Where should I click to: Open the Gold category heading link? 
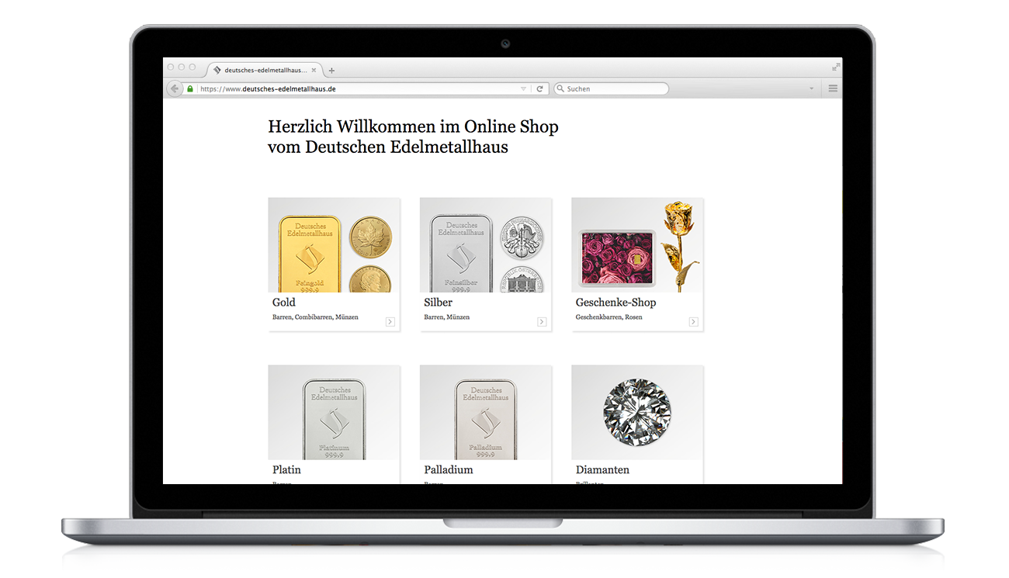[x=284, y=303]
